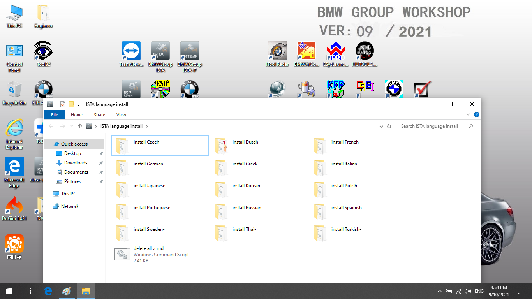Open Task View on the taskbar
This screenshot has width=532, height=299.
28,291
